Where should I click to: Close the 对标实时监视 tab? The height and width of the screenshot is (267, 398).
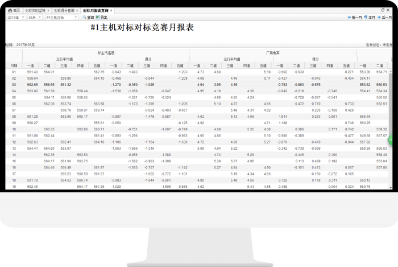(48, 10)
